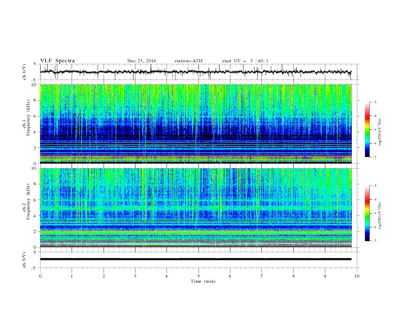Click the "5" upper tick of ch.3(V) axis

tap(36, 252)
